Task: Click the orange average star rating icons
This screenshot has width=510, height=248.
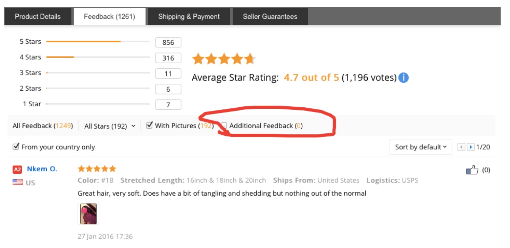Action: (224, 59)
